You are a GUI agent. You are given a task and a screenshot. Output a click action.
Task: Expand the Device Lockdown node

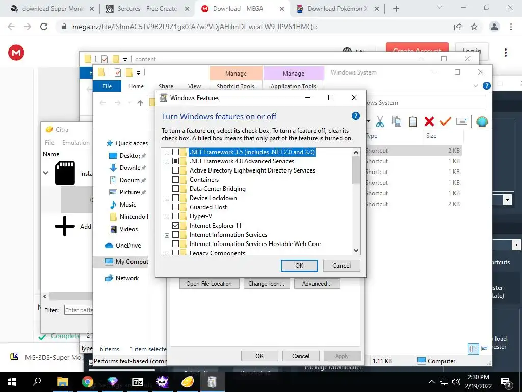(x=167, y=199)
